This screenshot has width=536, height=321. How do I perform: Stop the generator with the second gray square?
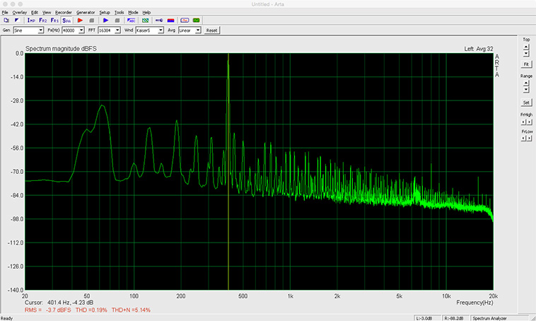tap(117, 21)
